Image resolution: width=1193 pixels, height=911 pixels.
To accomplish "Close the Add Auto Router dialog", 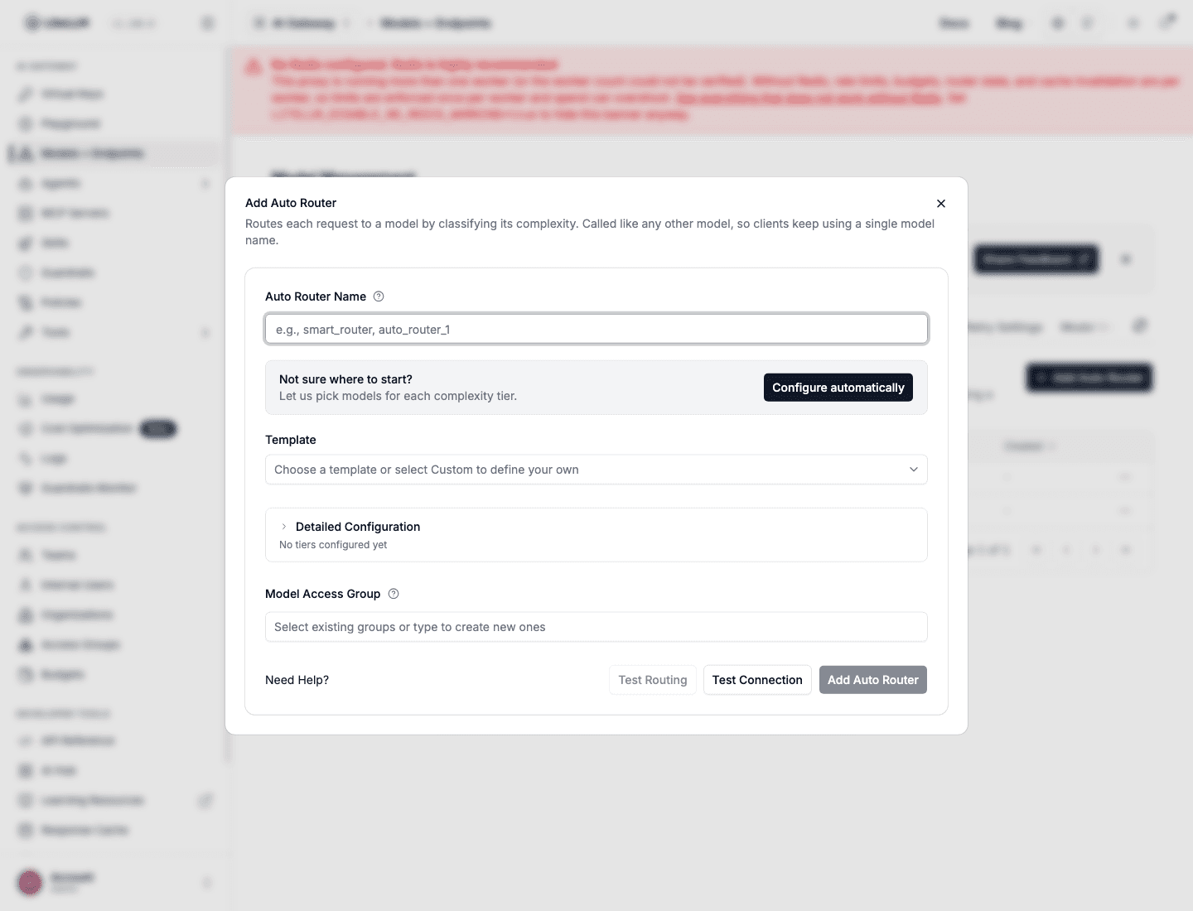I will pos(941,204).
